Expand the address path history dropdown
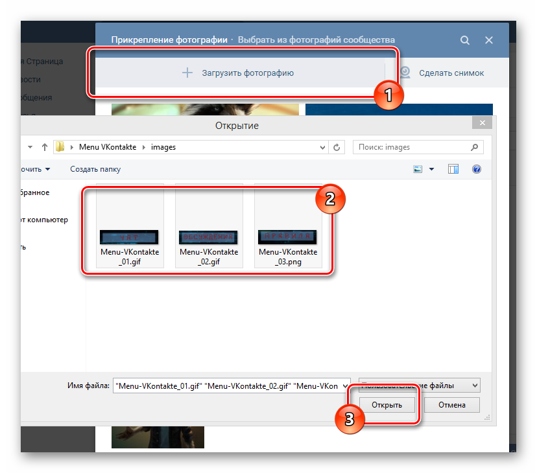 [x=324, y=147]
